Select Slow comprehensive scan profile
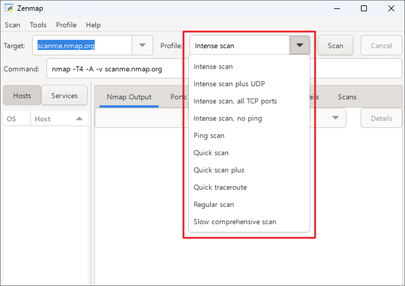The height and width of the screenshot is (286, 405). click(x=249, y=222)
